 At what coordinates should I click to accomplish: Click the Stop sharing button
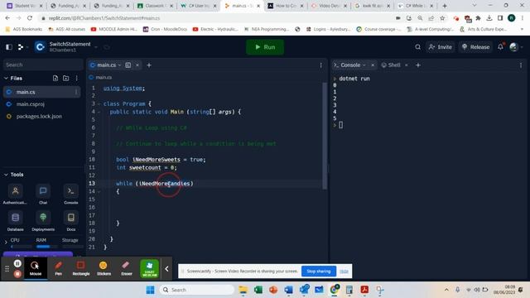[318, 271]
